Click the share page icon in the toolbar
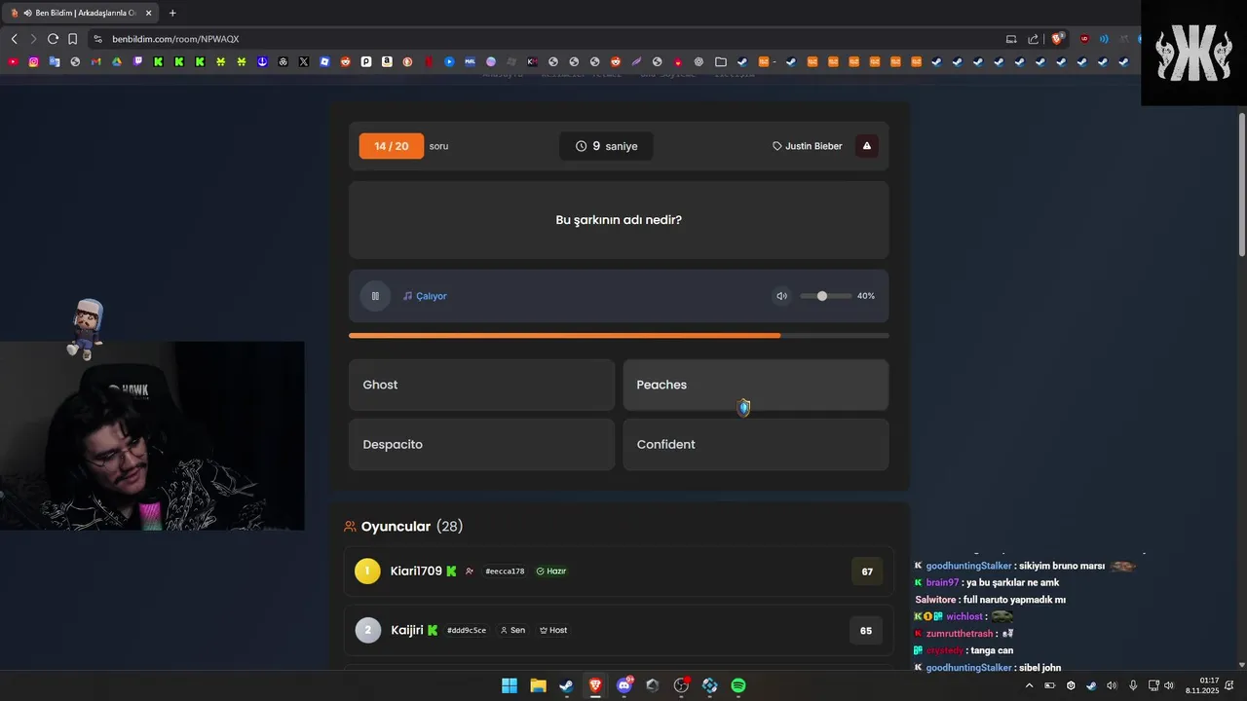 click(x=1034, y=39)
